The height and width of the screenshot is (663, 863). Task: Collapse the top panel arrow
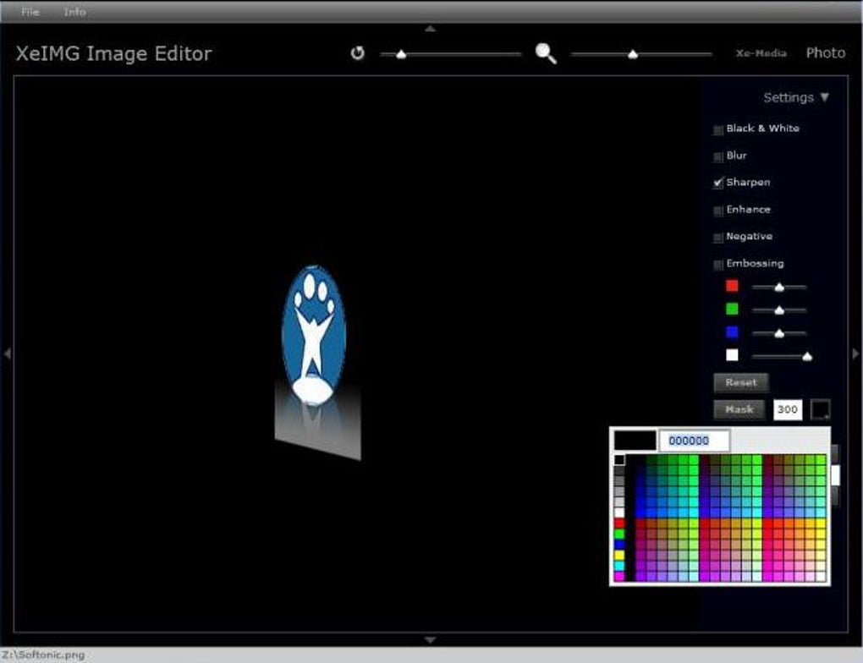[431, 29]
